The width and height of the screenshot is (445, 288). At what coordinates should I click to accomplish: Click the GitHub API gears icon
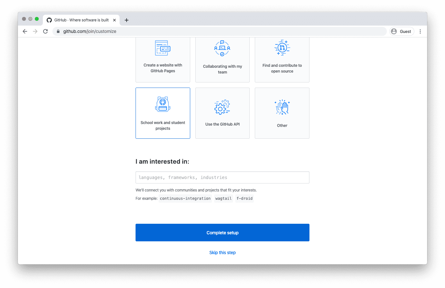click(222, 107)
